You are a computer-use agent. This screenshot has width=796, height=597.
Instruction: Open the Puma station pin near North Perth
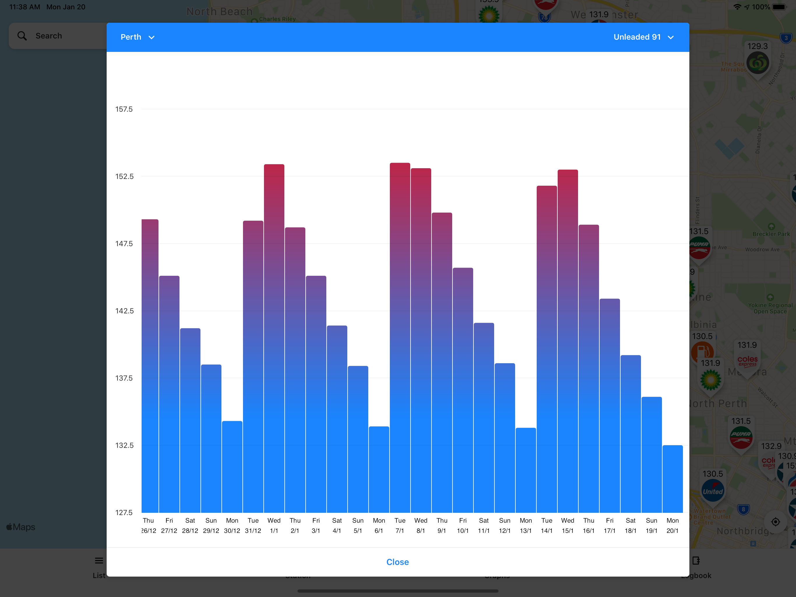pos(741,437)
